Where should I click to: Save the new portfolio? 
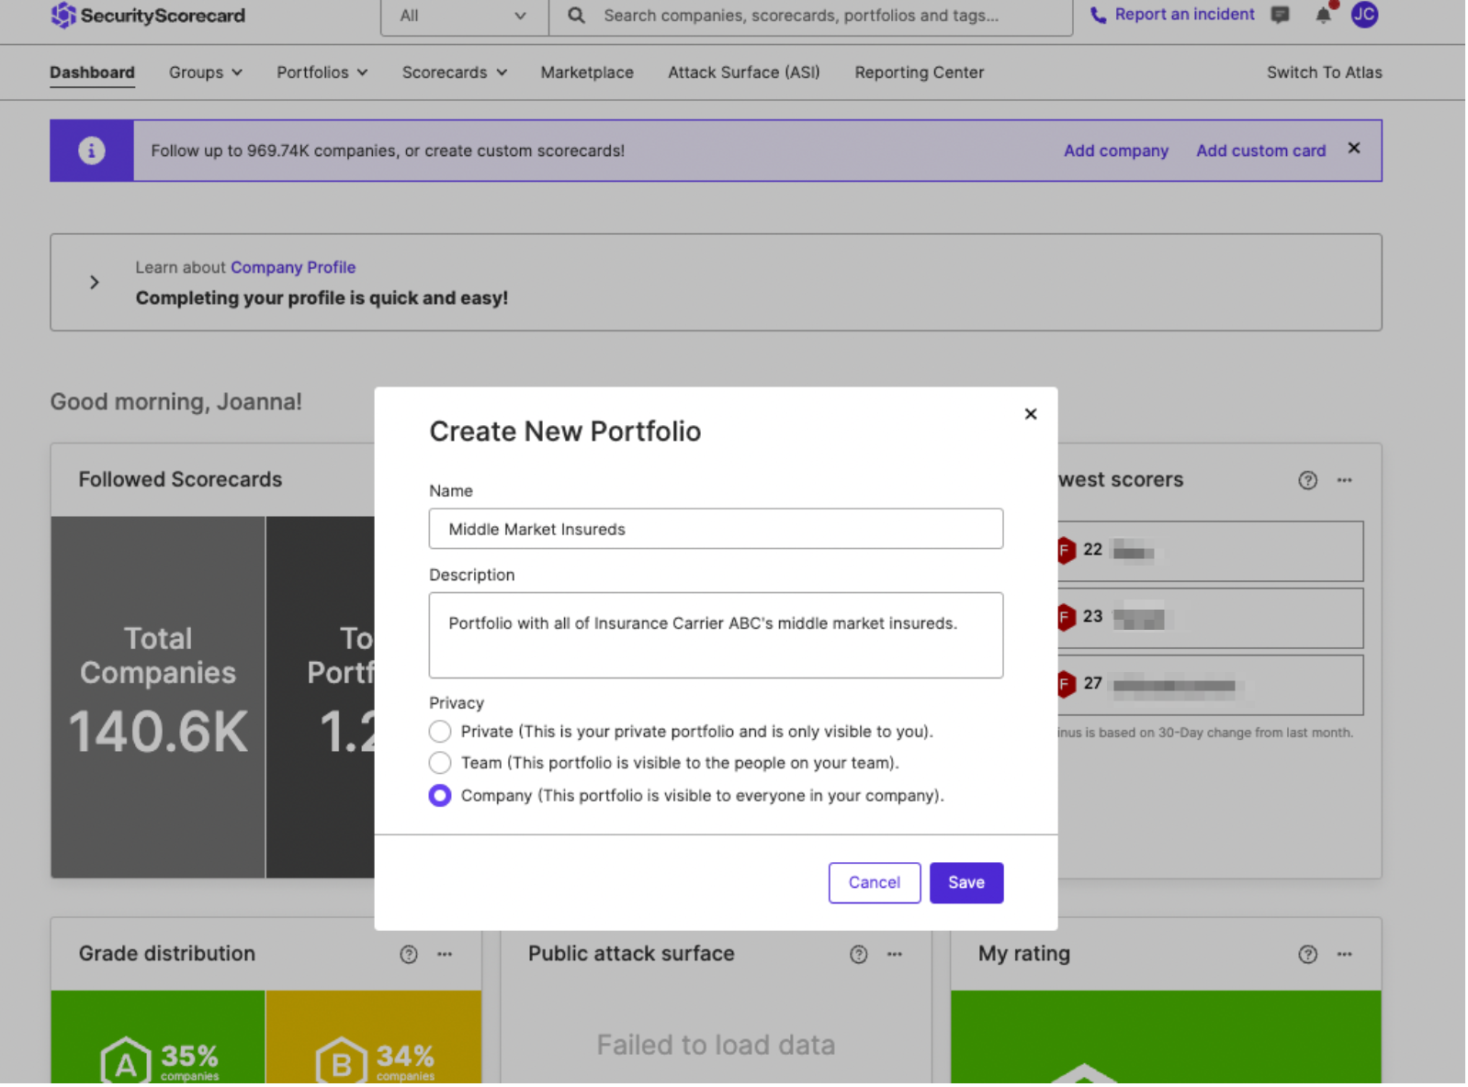click(x=965, y=883)
